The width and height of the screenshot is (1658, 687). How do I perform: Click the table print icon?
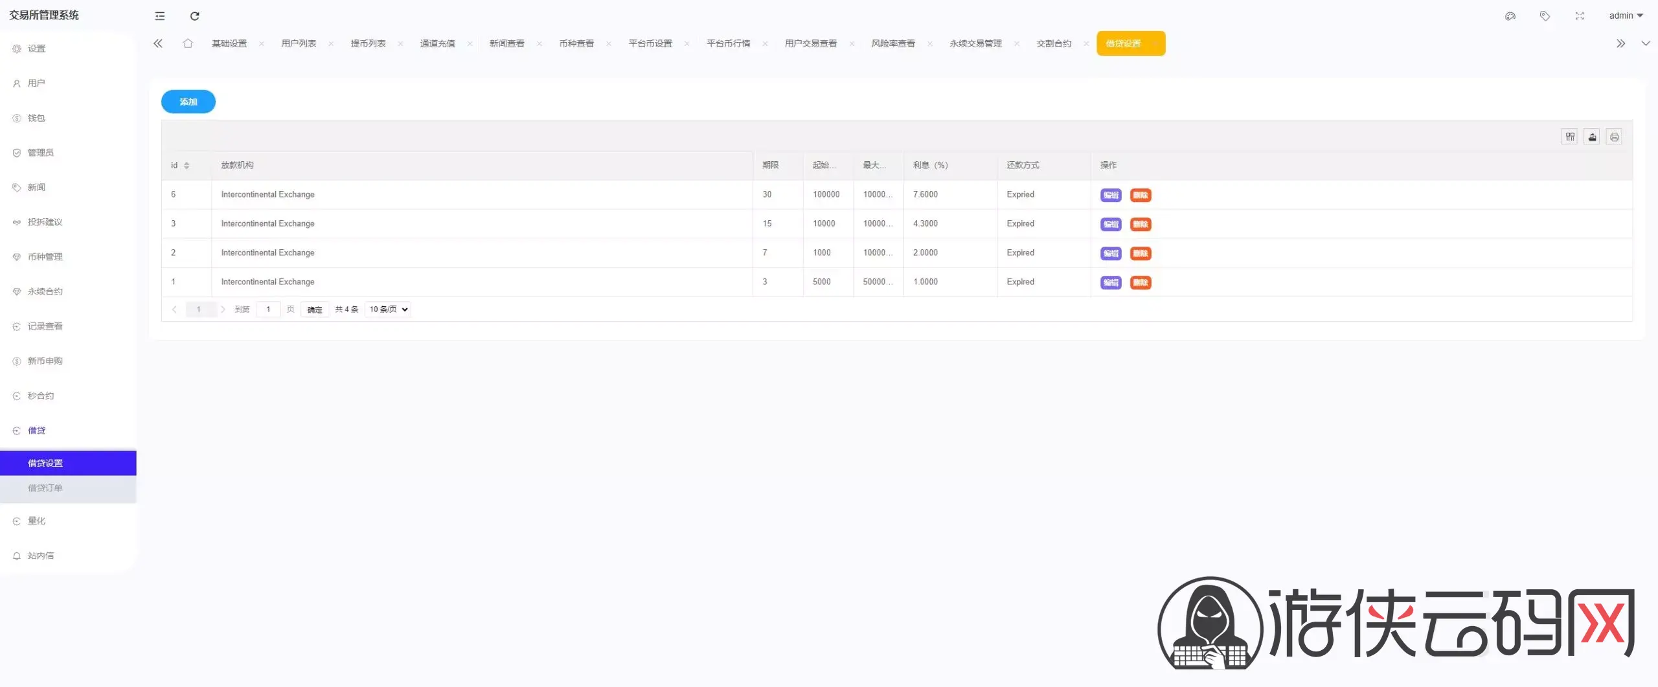pyautogui.click(x=1614, y=137)
